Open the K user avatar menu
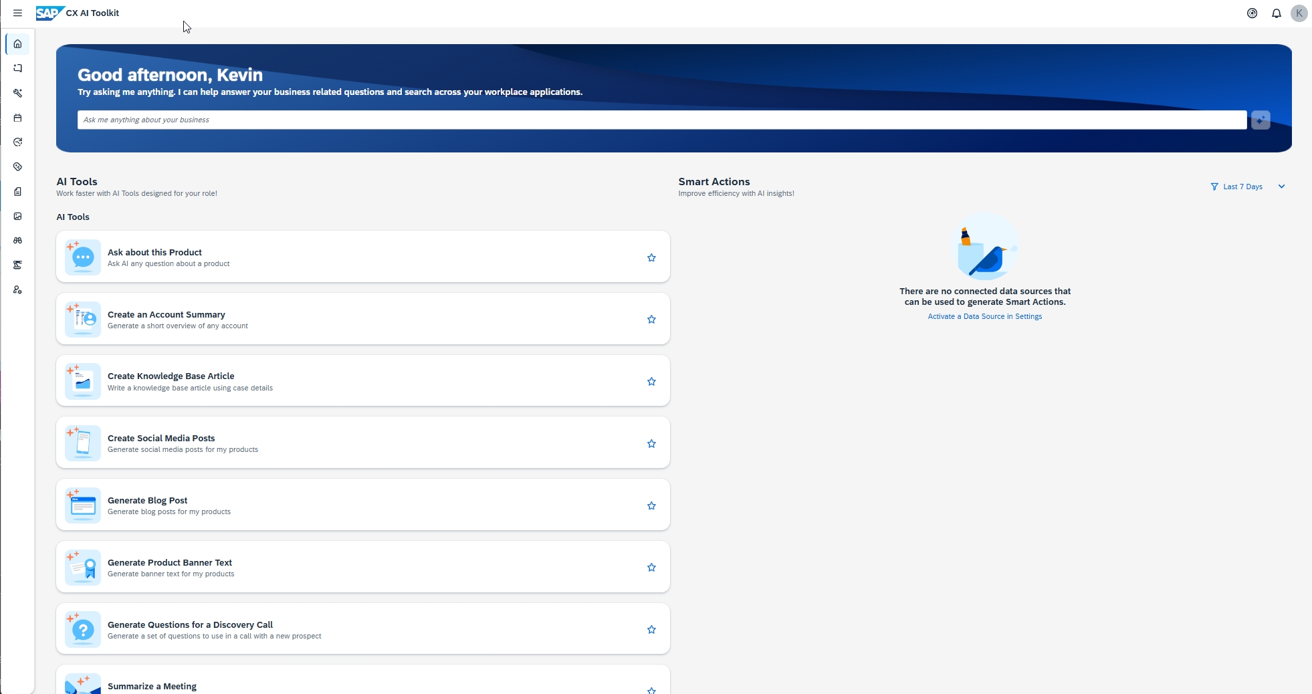The height and width of the screenshot is (694, 1312). (1299, 13)
